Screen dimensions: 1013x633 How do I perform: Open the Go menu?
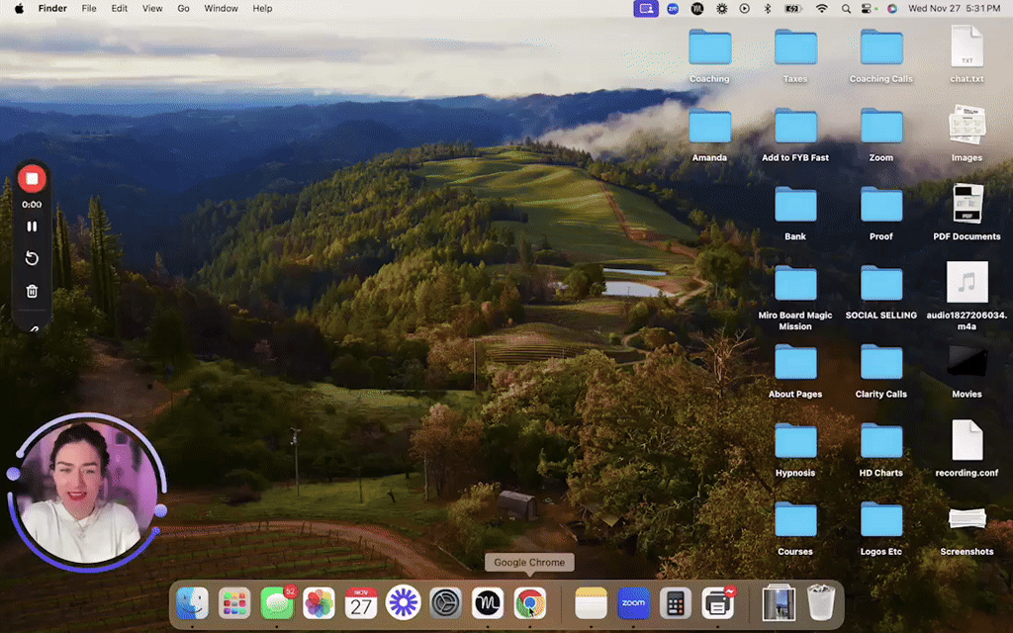(x=183, y=8)
